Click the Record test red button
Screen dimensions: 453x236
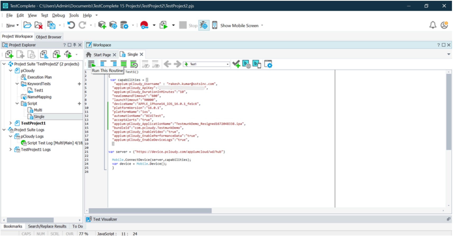point(144,25)
